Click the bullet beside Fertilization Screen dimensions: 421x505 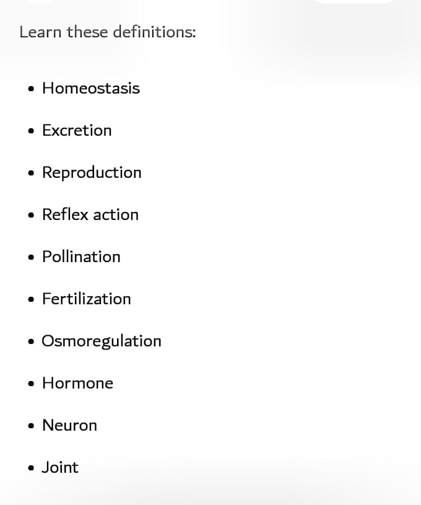tap(31, 299)
